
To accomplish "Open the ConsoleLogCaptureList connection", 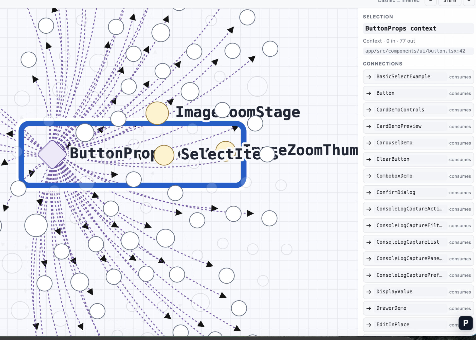I will [x=418, y=242].
